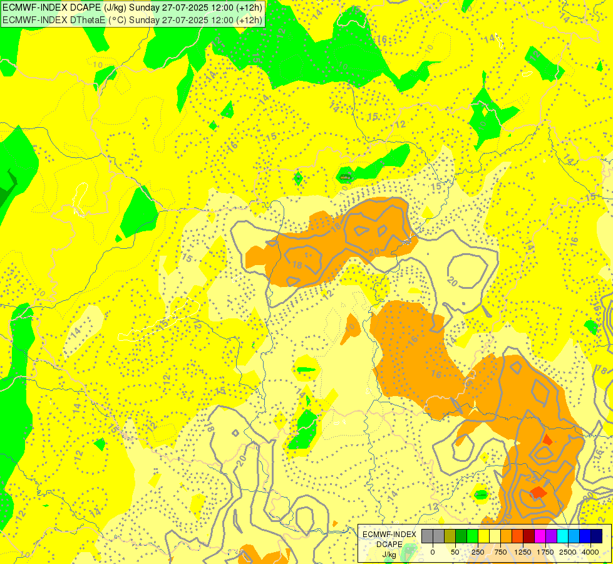Click the '50' legend tick label
The height and width of the screenshot is (564, 613).
pos(455,552)
